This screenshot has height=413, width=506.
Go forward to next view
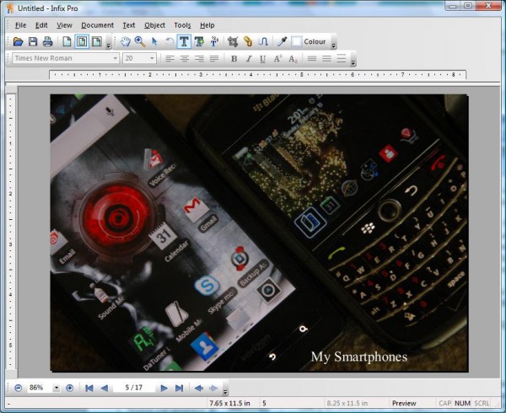coord(213,389)
